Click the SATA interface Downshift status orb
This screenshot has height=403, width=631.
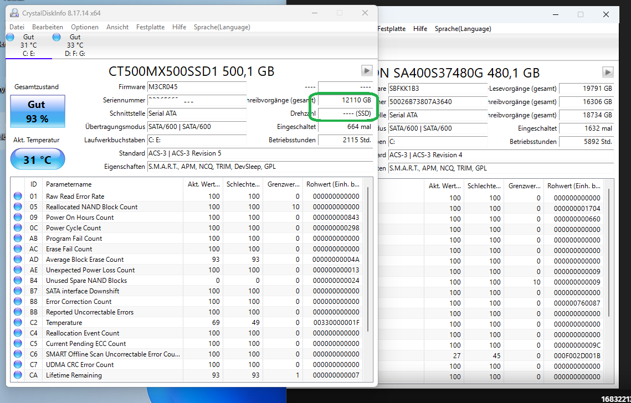18,291
